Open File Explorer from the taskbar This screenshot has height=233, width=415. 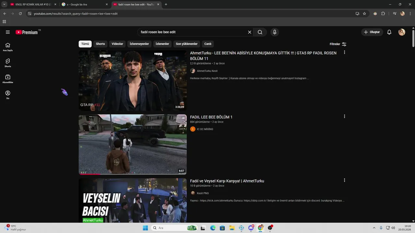coord(232,228)
